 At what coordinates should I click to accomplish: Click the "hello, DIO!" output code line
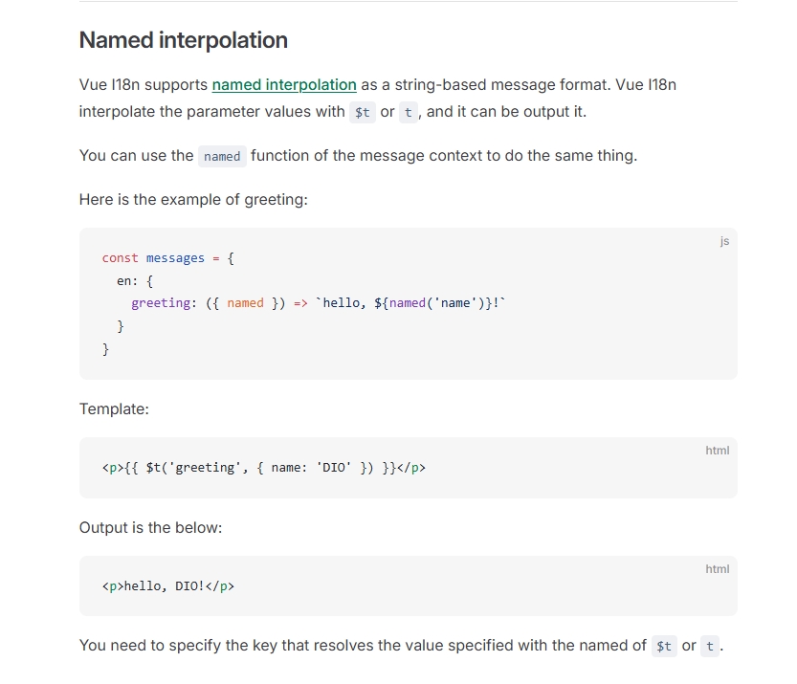[168, 586]
